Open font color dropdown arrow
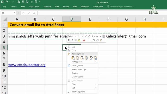 click(86, 40)
